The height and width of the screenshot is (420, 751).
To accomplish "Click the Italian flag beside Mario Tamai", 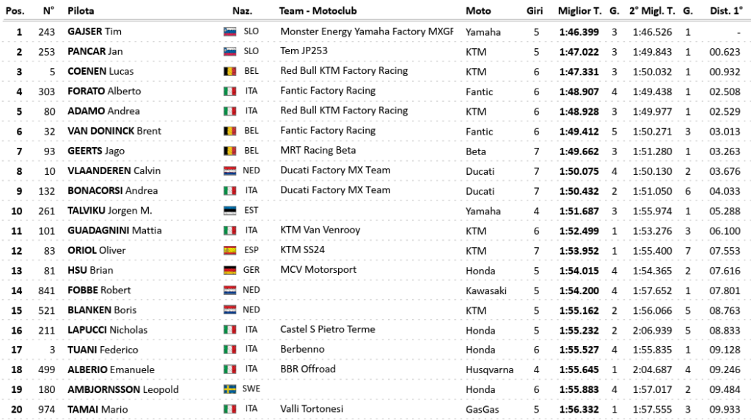I will 229,409.
